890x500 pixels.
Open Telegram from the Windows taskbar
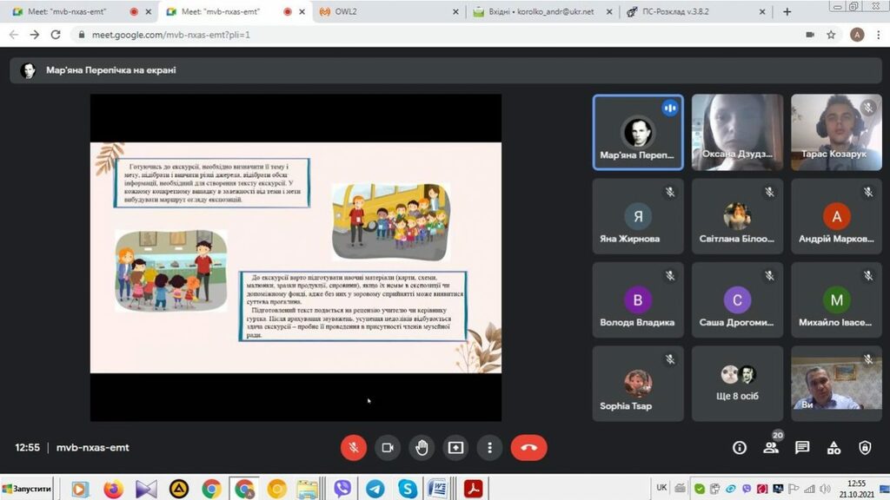375,489
